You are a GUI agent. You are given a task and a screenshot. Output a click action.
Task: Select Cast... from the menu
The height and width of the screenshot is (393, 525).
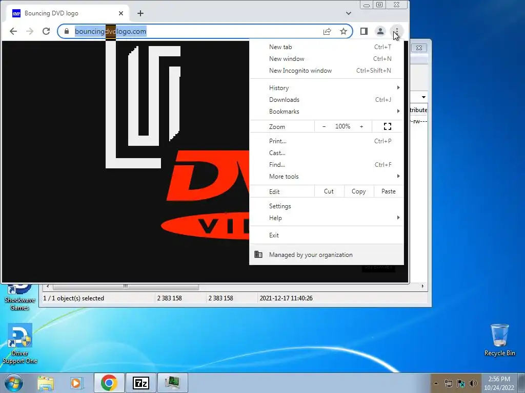point(327,152)
